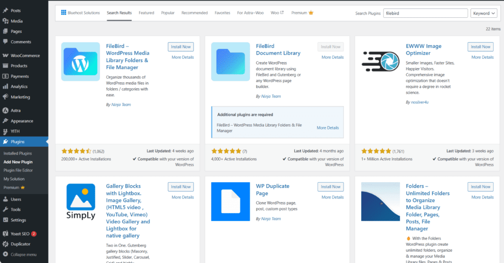Click the Comments bubble icon

(x=5, y=41)
